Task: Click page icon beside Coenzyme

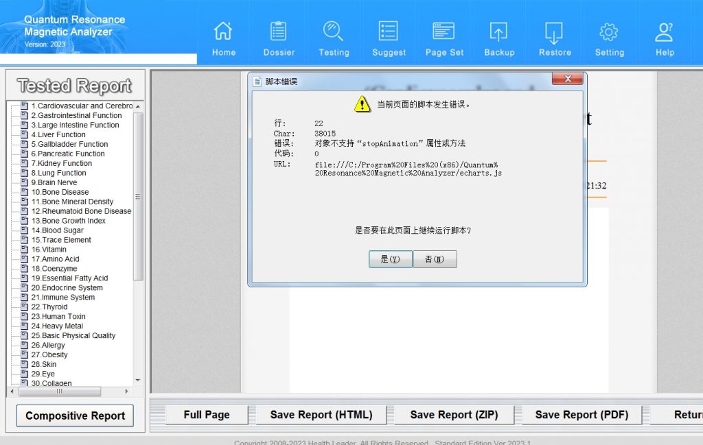Action: coord(25,269)
